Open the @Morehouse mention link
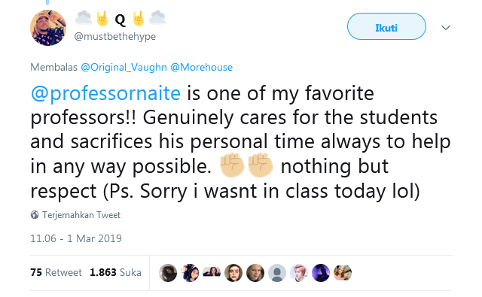Image resolution: width=482 pixels, height=297 pixels. [202, 67]
